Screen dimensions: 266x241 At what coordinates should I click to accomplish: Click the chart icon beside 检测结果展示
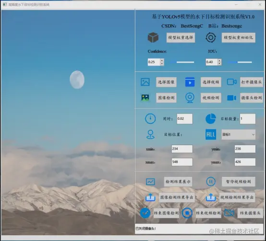click(150, 182)
